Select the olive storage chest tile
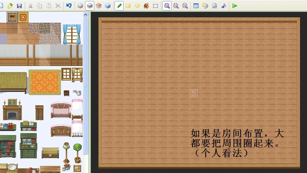 [x=50, y=153]
